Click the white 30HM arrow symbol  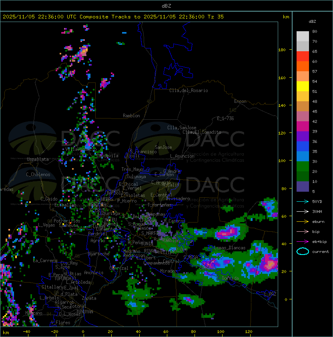(x=303, y=212)
